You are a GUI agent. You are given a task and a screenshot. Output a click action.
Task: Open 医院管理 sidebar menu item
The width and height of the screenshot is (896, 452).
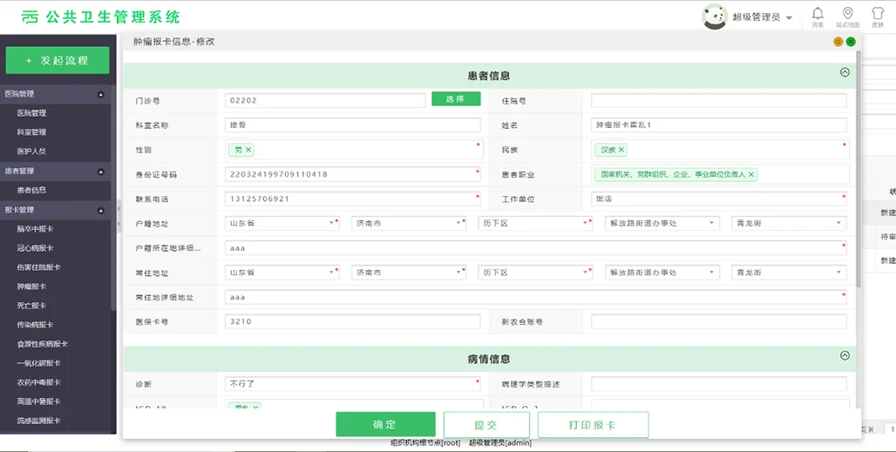31,113
